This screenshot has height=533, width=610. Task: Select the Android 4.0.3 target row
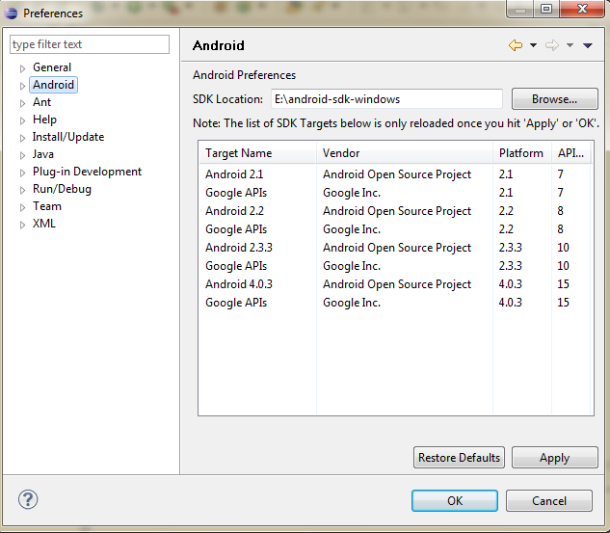(x=396, y=284)
